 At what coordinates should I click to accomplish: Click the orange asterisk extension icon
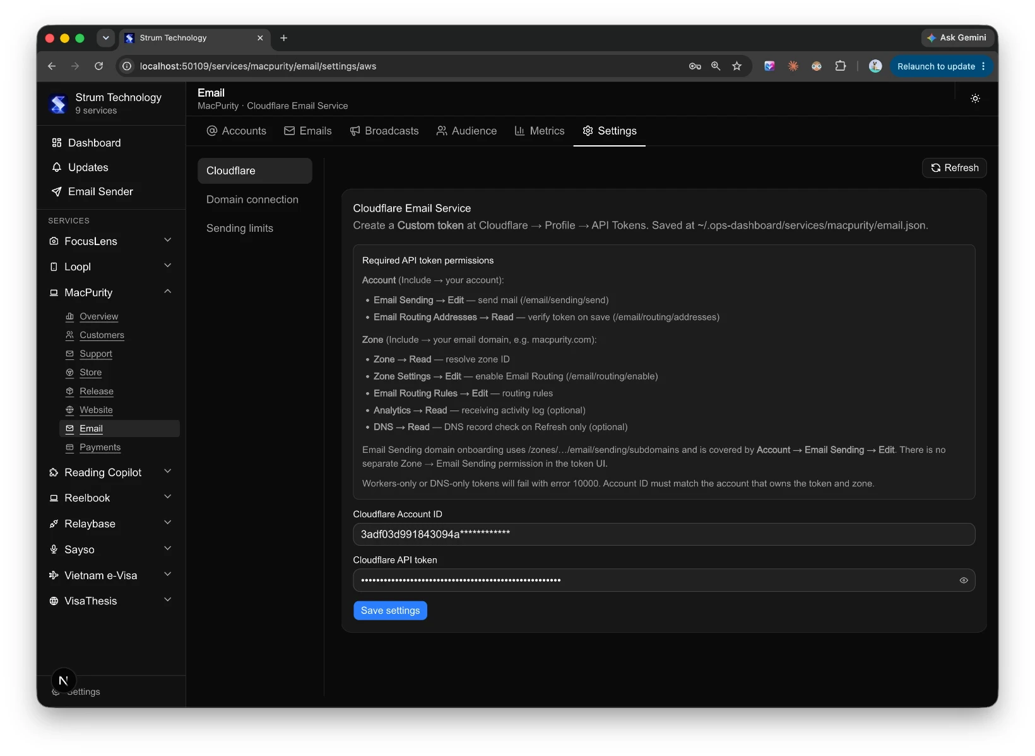click(x=793, y=66)
